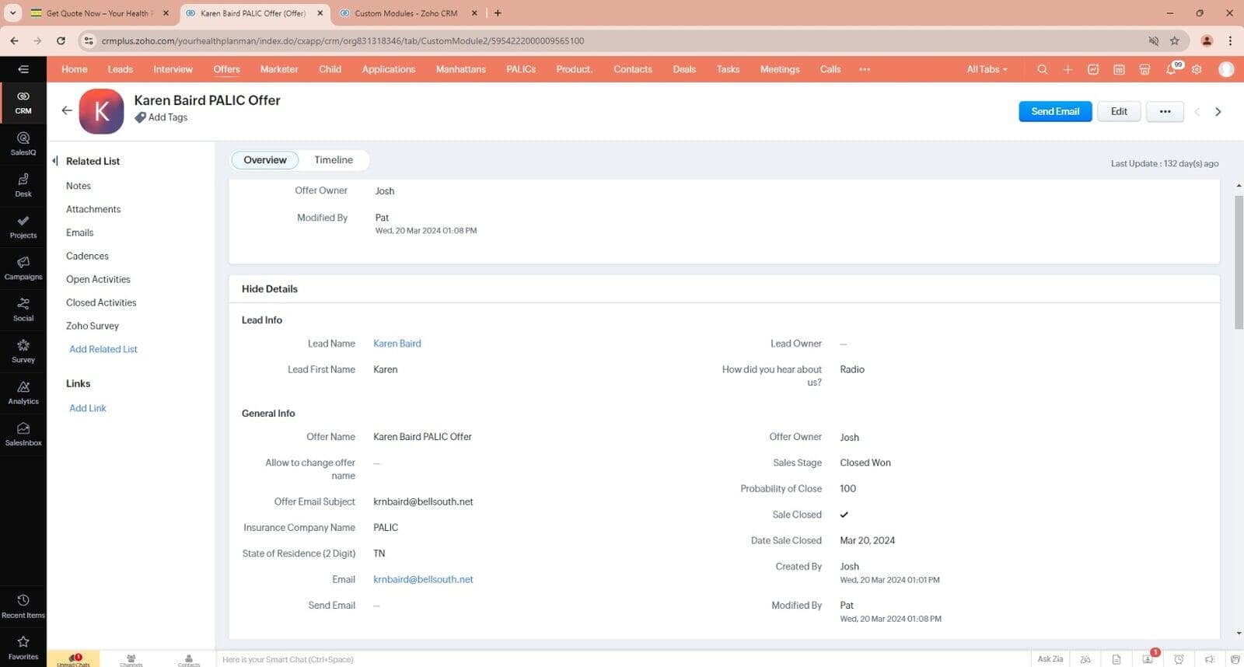Open Projects app in sidebar
Image resolution: width=1244 pixels, height=667 pixels.
[x=23, y=227]
